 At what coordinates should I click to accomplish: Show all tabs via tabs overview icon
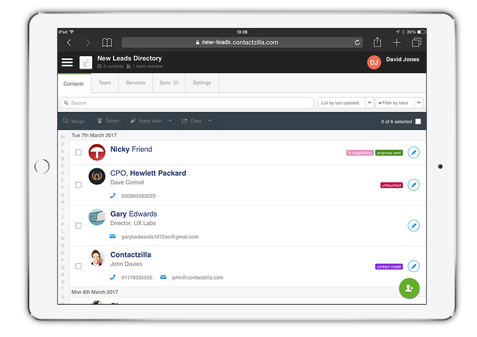416,42
